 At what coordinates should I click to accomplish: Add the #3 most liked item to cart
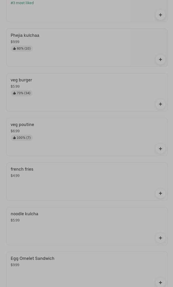(160, 15)
